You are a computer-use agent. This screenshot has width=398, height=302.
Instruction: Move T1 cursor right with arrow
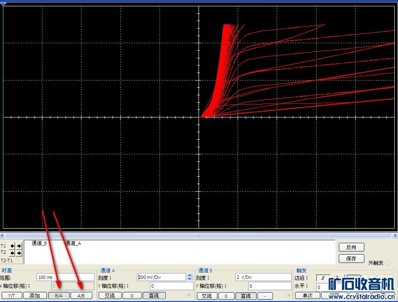19,246
